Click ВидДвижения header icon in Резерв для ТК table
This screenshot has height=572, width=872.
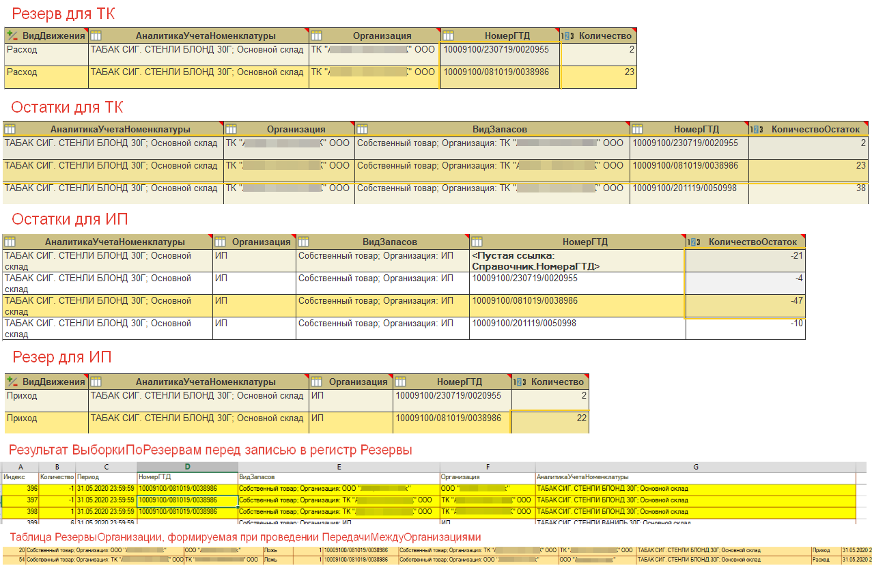12,35
